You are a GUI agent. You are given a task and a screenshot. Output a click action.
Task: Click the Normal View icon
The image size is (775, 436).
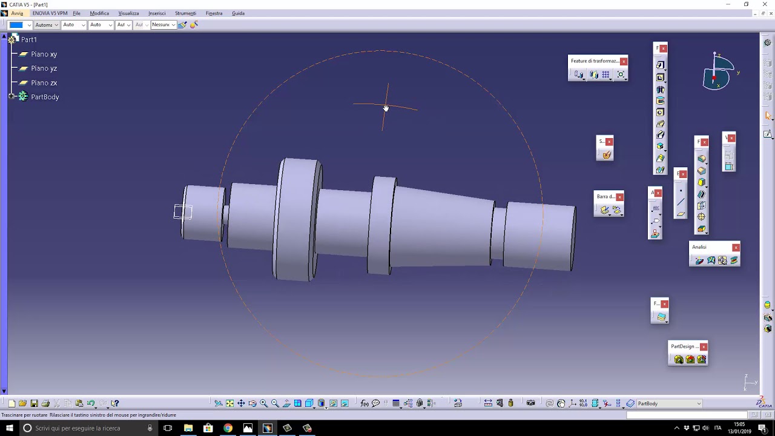coord(286,403)
